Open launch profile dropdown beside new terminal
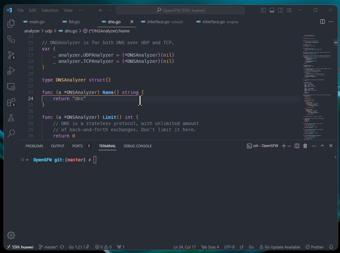340x253 pixels. (289, 146)
